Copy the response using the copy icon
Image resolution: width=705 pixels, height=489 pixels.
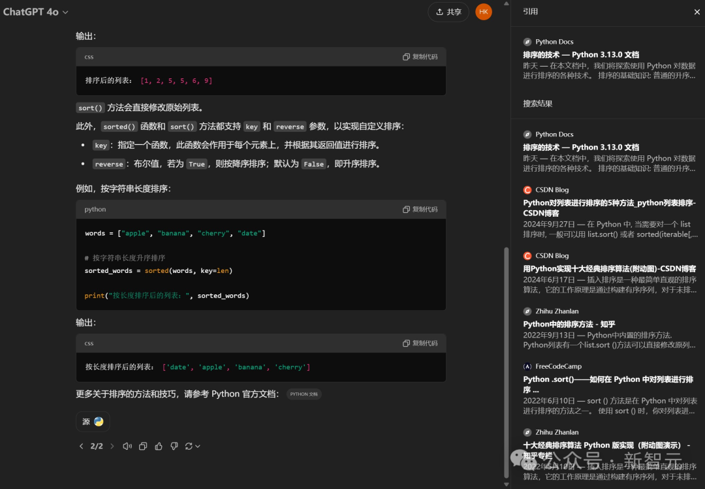point(143,446)
